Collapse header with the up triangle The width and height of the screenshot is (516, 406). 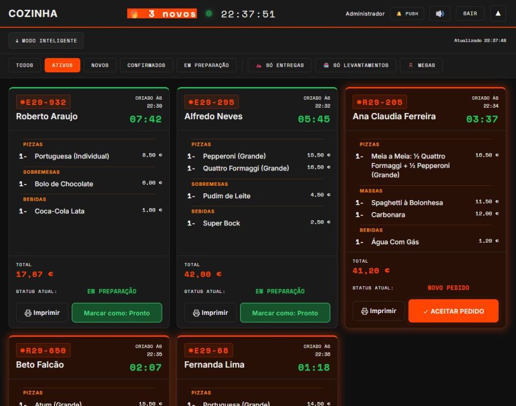(x=498, y=14)
